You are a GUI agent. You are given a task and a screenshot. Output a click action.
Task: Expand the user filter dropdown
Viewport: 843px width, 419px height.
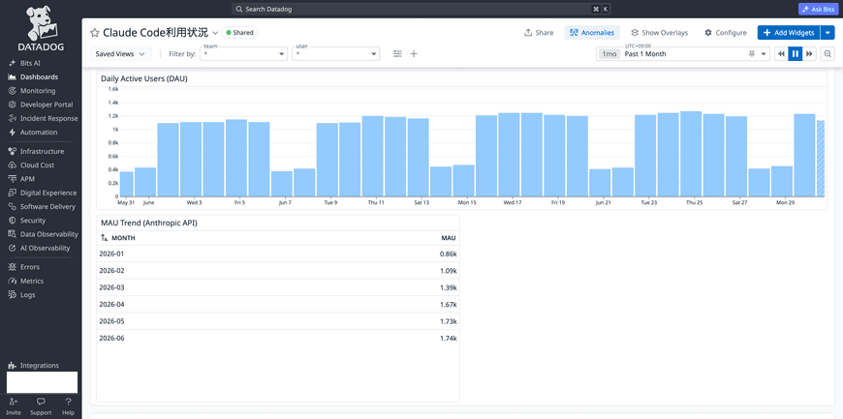coord(336,54)
